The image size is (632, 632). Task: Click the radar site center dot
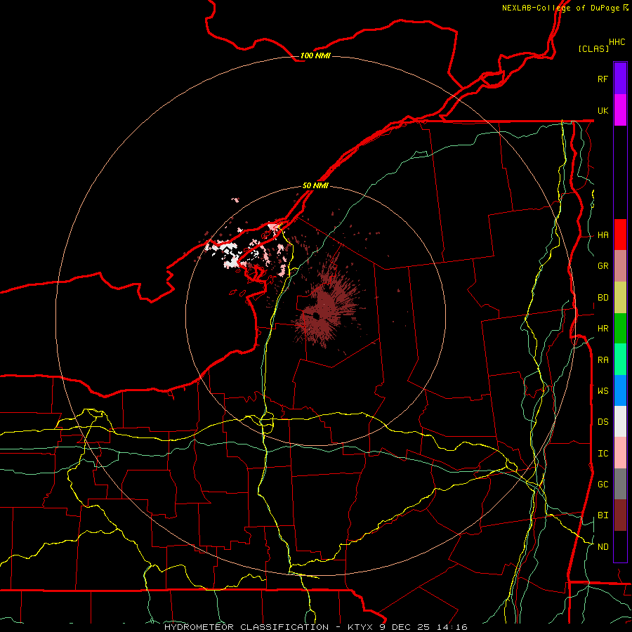click(x=316, y=315)
